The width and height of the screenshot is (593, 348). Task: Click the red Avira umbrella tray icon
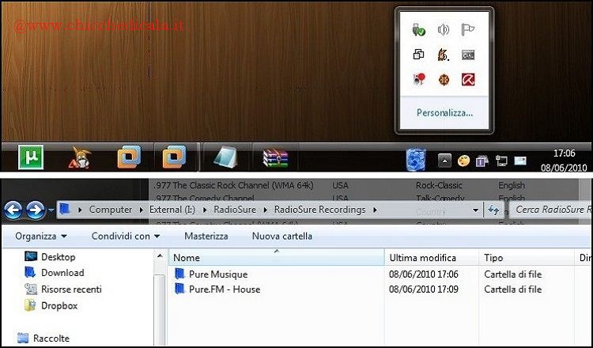468,79
